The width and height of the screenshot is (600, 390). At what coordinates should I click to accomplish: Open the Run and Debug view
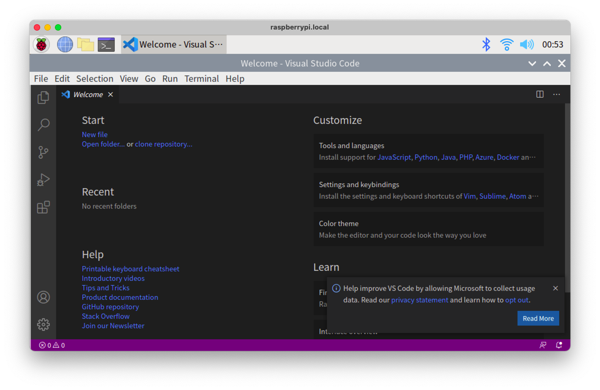tap(43, 179)
